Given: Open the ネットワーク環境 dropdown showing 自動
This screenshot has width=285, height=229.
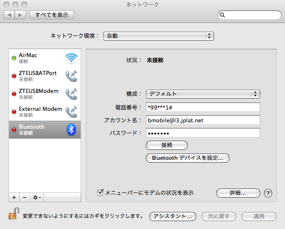Looking at the screenshot, I should pyautogui.click(x=158, y=36).
